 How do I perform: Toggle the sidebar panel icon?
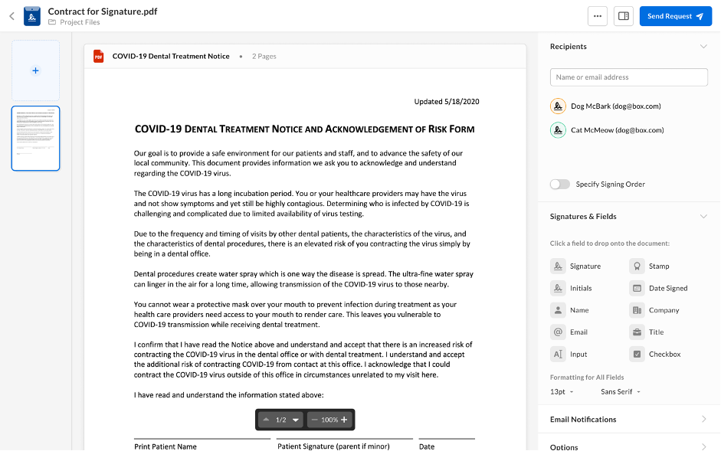pyautogui.click(x=624, y=16)
